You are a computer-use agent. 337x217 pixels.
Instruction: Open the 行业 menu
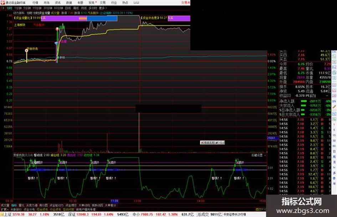tap(114, 3)
